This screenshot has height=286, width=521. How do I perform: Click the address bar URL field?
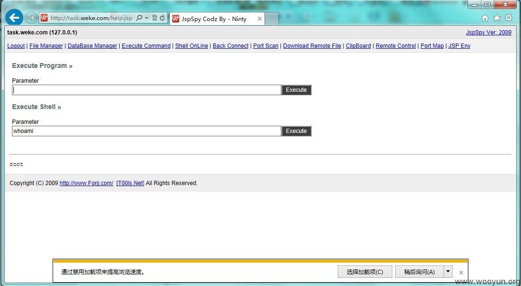91,18
